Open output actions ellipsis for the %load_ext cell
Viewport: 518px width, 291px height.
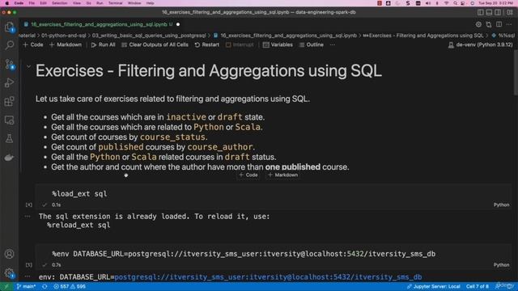28,217
